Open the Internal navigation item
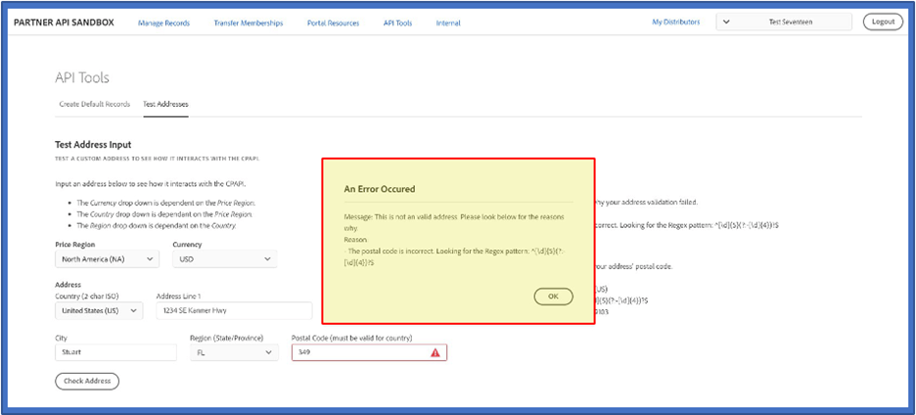 448,23
